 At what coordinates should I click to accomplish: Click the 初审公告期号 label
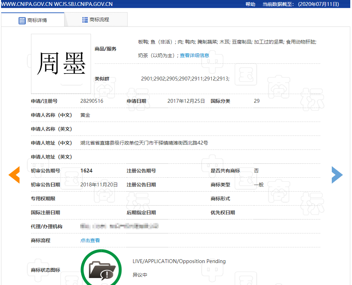[46, 171]
